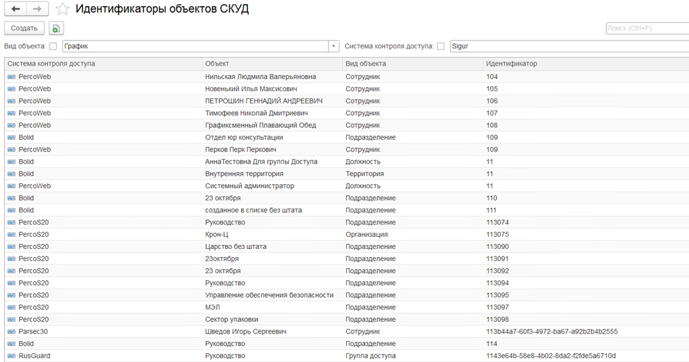Enable the Вид объекта filter checkbox
The image size is (689, 362).
[53, 47]
